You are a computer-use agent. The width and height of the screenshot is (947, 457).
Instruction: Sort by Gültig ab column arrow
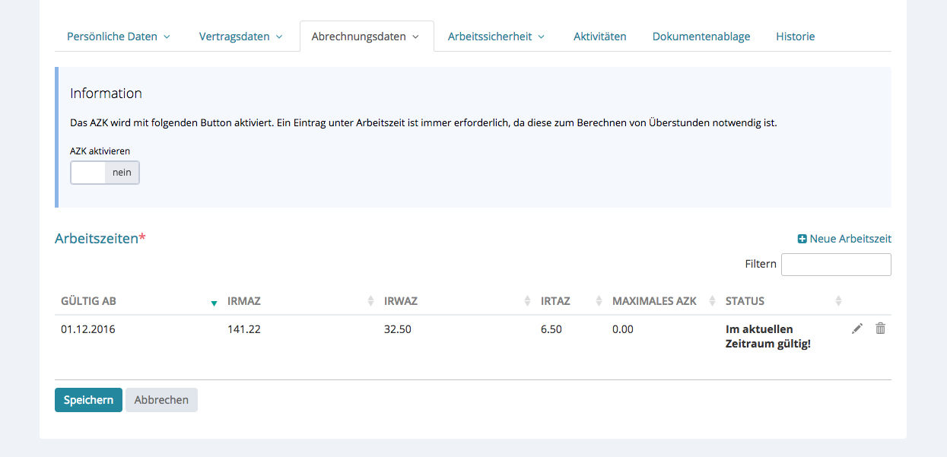pos(214,302)
